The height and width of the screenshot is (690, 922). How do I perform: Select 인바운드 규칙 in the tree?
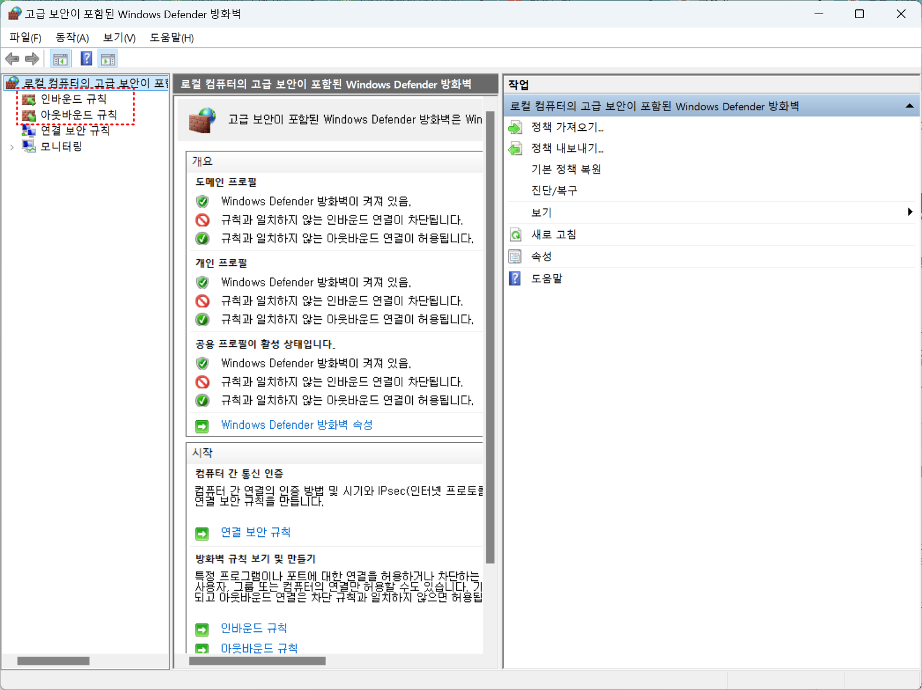[x=73, y=99]
